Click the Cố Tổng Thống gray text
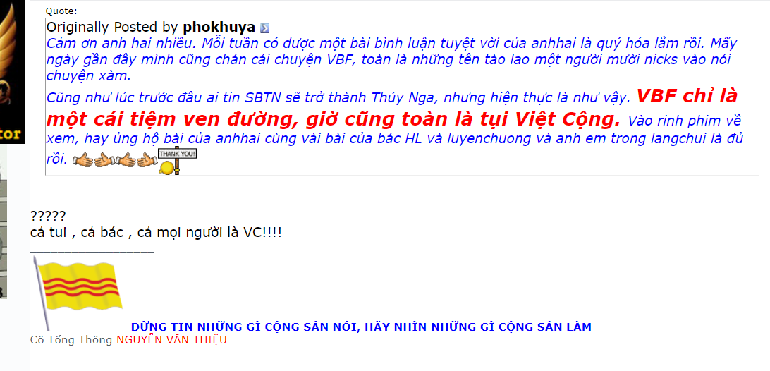The width and height of the screenshot is (770, 371). tap(71, 339)
